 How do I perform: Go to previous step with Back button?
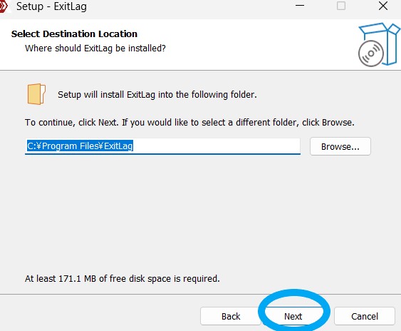coord(231,316)
